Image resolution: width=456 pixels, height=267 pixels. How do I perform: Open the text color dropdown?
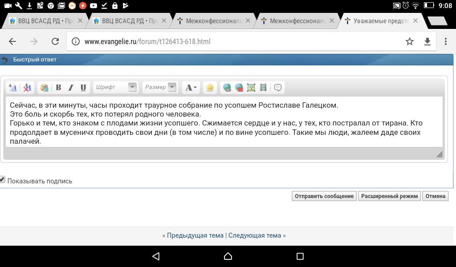(191, 88)
